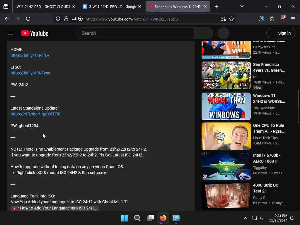Click the Tek Syndicate channel name
The image size is (300, 225).
[x=264, y=108]
